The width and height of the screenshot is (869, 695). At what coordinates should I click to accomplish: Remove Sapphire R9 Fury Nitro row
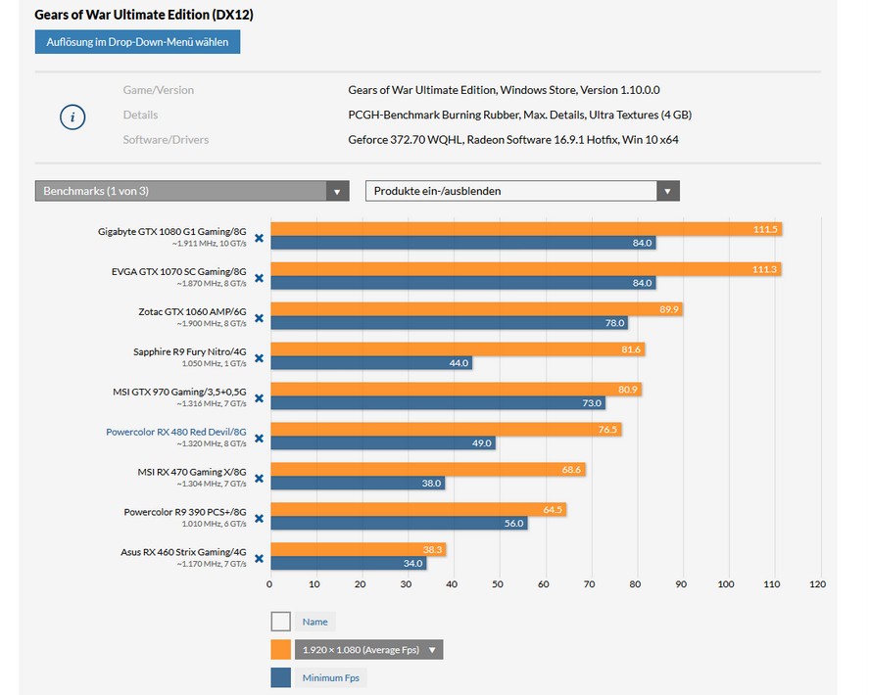click(259, 358)
